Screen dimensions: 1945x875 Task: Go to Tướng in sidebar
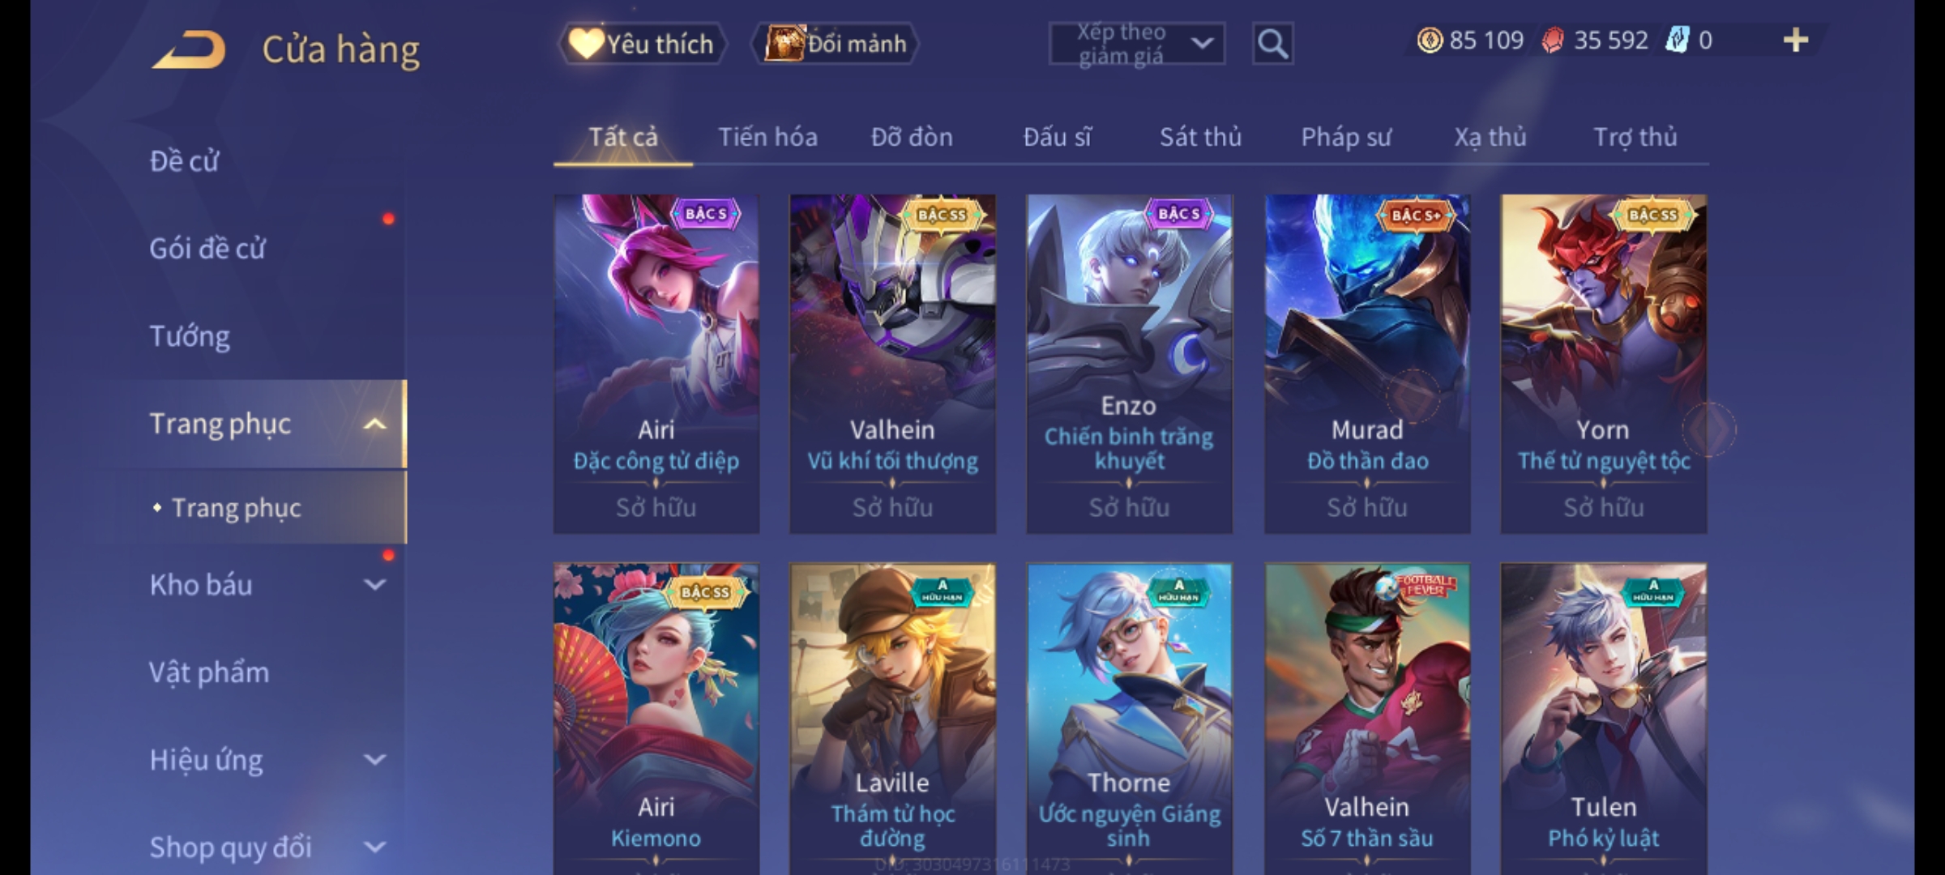click(190, 335)
